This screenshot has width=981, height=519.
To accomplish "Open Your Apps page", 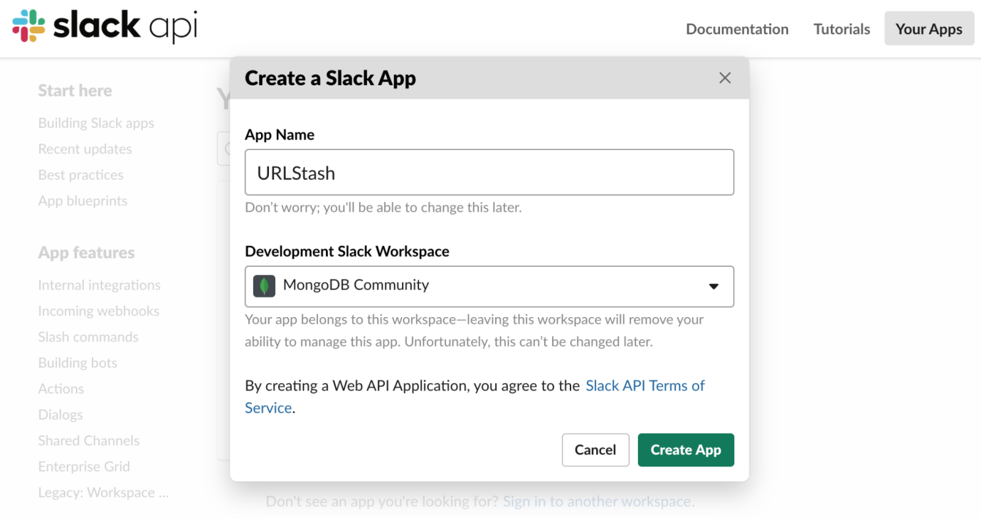I will pos(928,28).
